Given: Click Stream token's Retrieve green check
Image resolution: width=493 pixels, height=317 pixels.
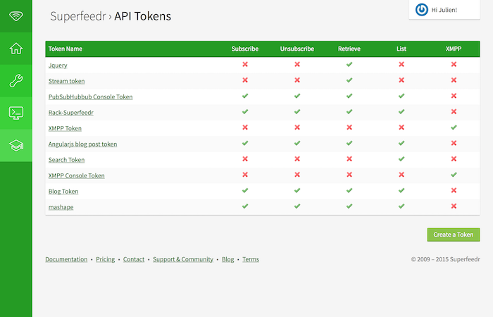Looking at the screenshot, I should tap(349, 80).
